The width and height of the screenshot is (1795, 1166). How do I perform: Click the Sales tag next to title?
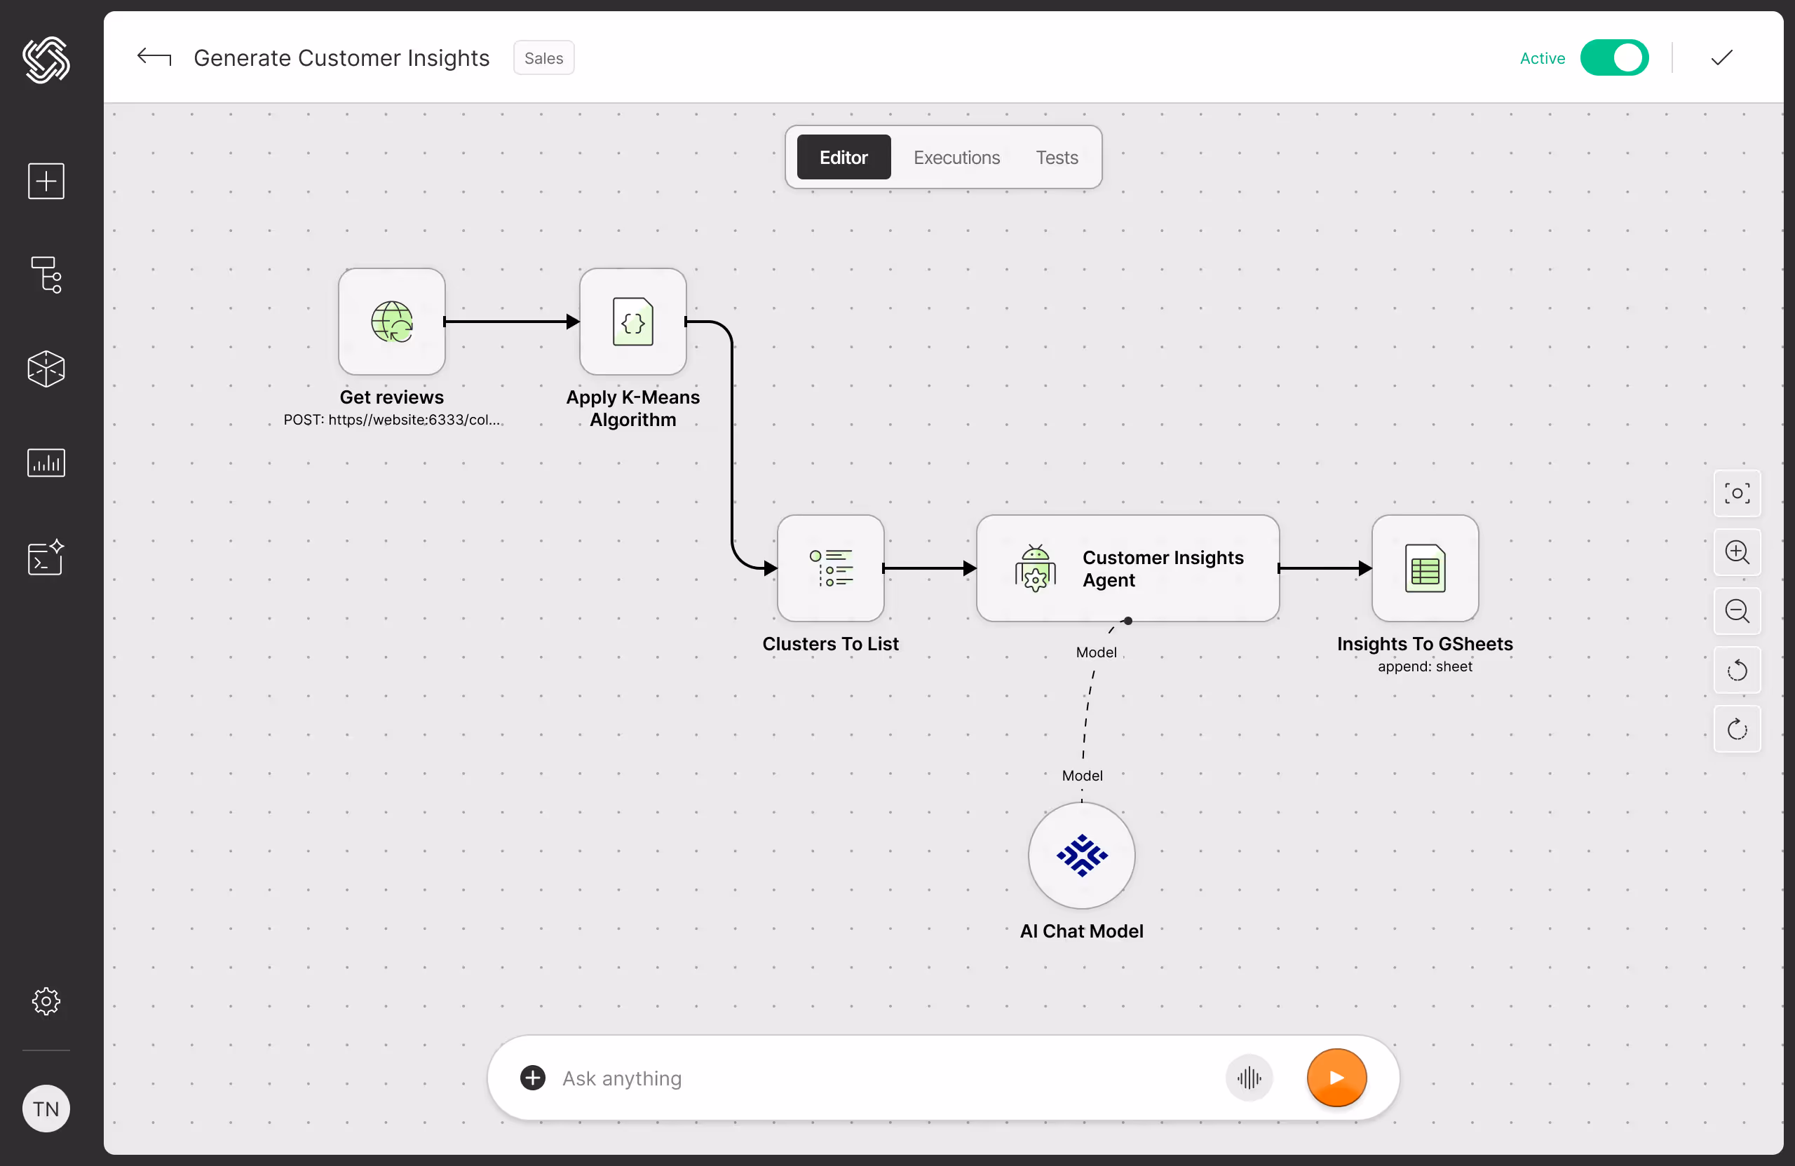coord(543,57)
